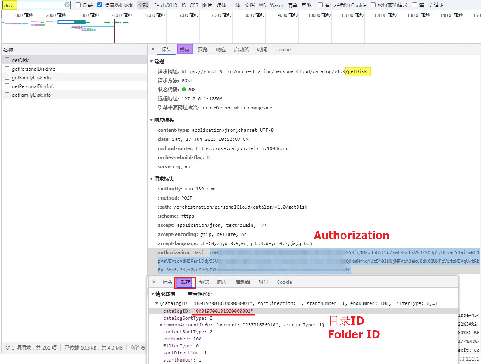
Task: Close the lower payload panel
Action: pos(154,282)
